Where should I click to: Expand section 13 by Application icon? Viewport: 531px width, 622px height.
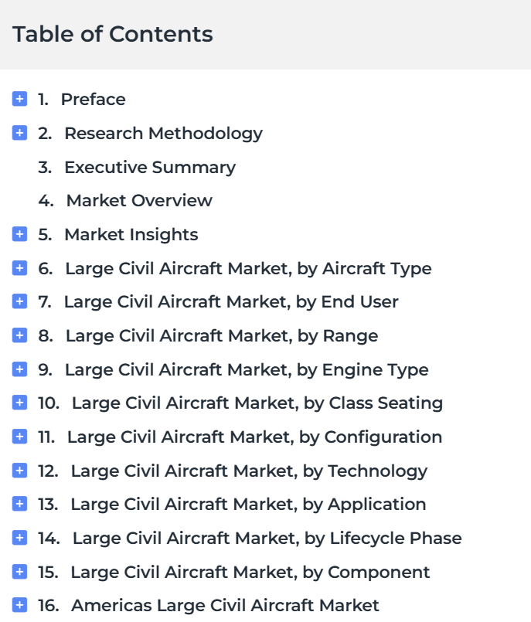[x=19, y=505]
